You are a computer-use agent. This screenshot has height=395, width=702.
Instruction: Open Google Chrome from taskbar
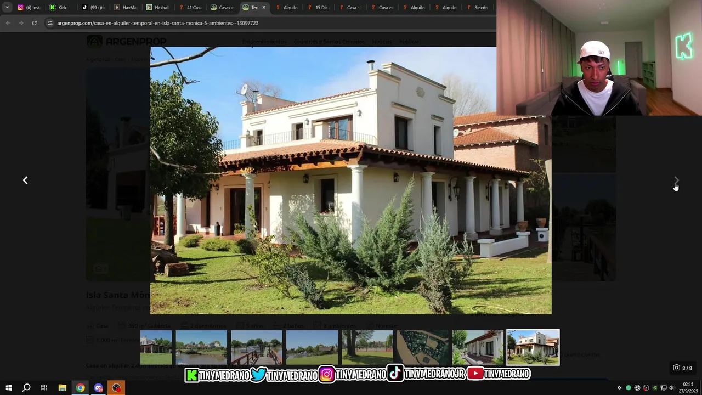(x=80, y=388)
